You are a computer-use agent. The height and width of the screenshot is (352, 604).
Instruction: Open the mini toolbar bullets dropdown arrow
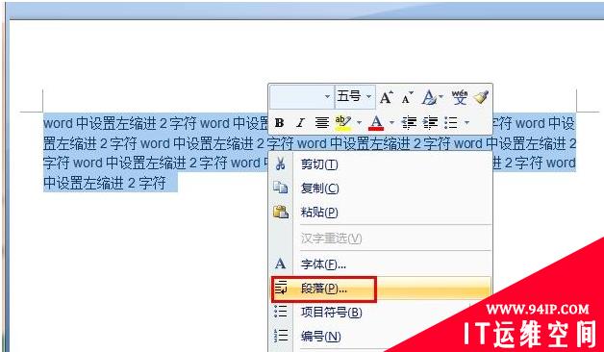tap(466, 123)
